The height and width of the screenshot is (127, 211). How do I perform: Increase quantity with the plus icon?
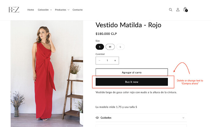point(115,61)
